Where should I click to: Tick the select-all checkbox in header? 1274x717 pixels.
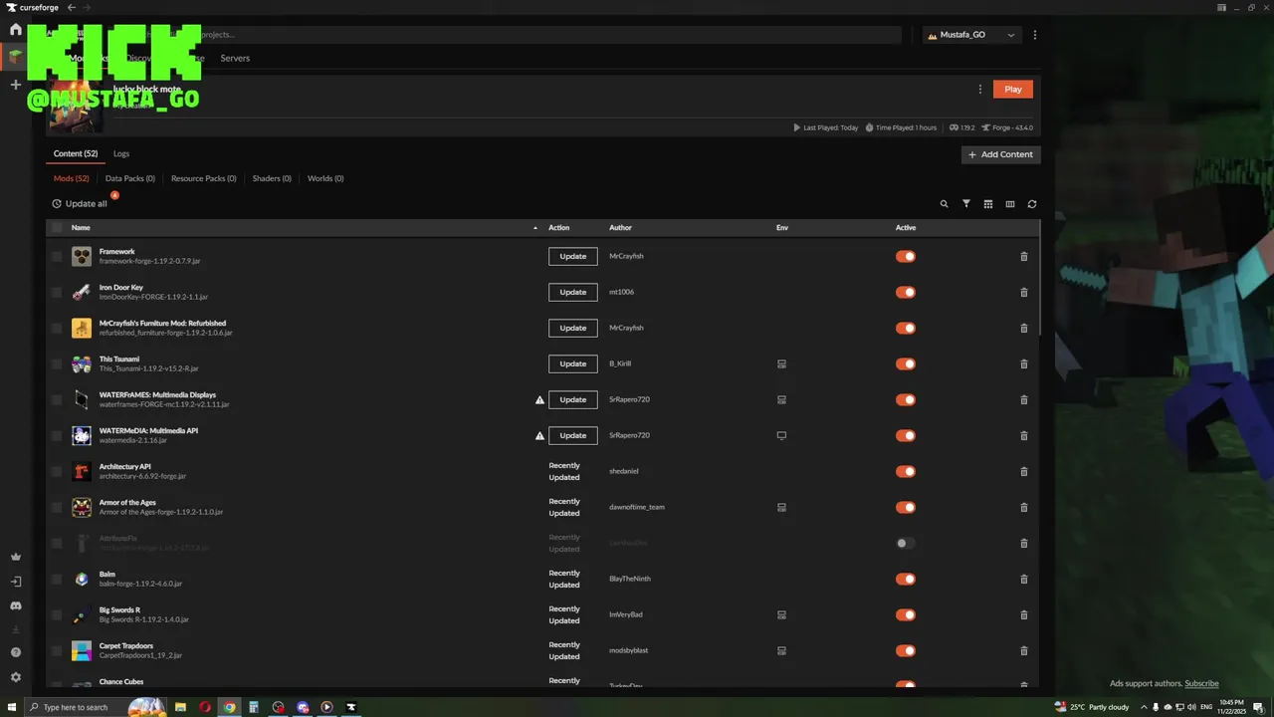[x=57, y=228]
